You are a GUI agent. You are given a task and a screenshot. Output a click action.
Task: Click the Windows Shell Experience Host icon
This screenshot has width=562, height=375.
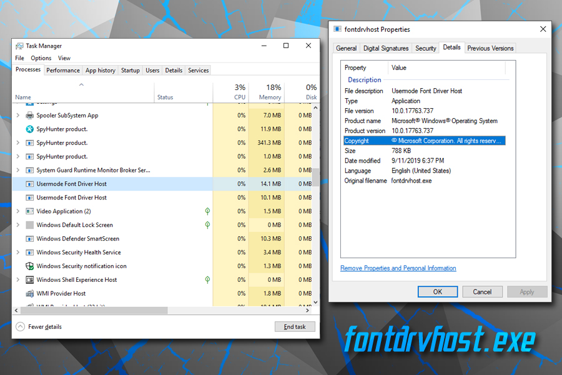[30, 279]
